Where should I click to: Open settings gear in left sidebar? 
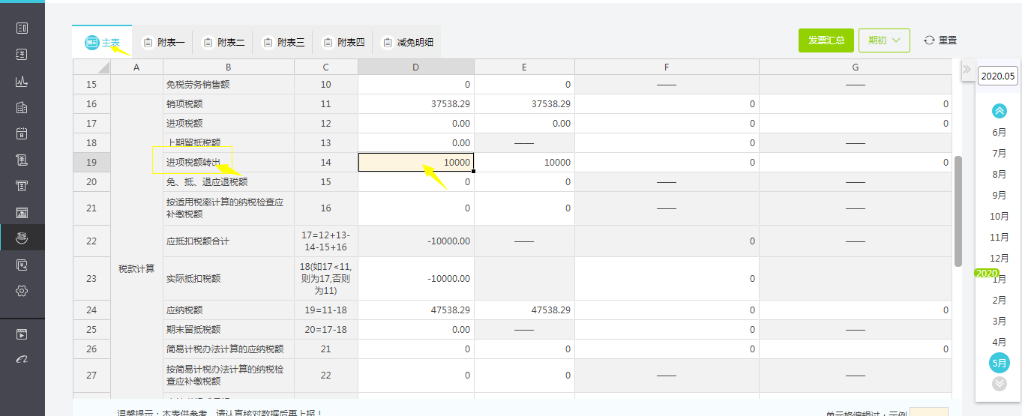pyautogui.click(x=22, y=291)
